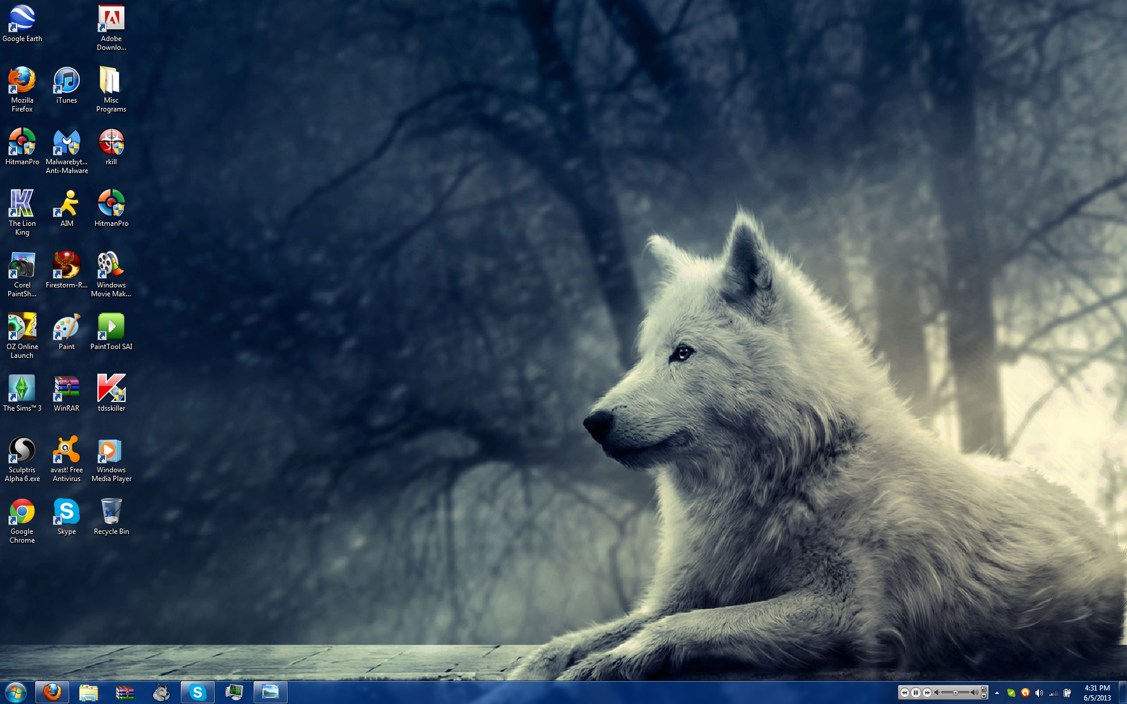The width and height of the screenshot is (1127, 704).
Task: Open the mini player dropdown menu arrow
Action: point(984,696)
